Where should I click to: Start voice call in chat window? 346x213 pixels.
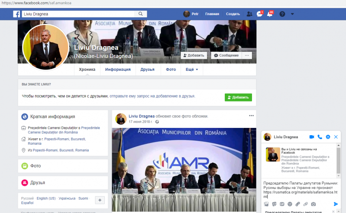(x=320, y=137)
